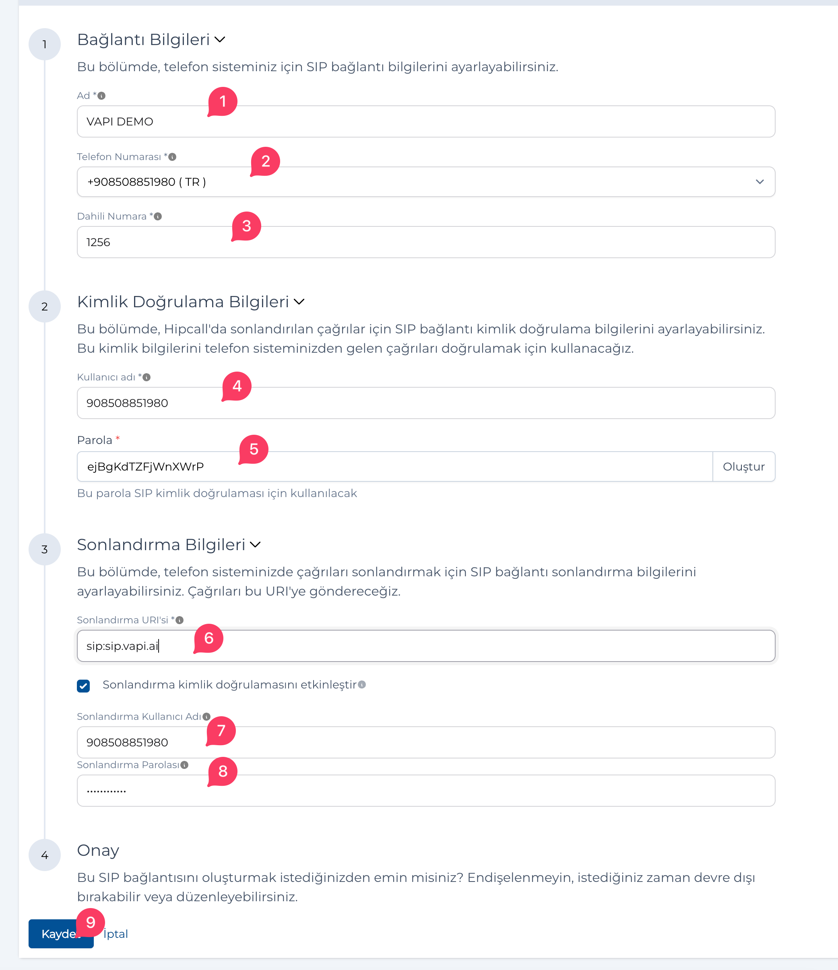
Task: Click the Kullanıcı adı info icon
Action: click(x=147, y=377)
